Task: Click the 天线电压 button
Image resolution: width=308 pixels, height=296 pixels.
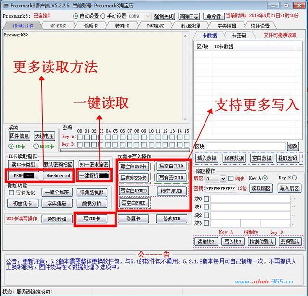Action: click(x=44, y=136)
